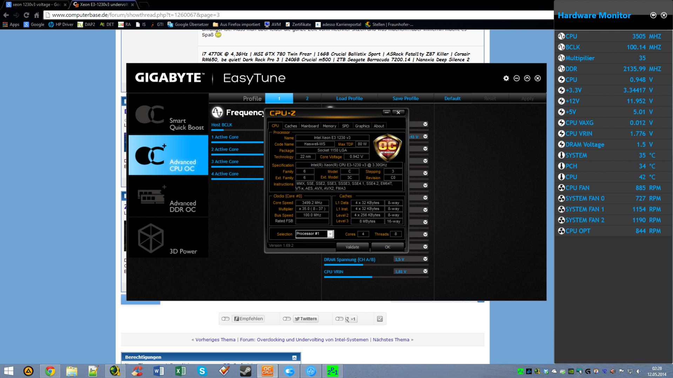
Task: Click Load Profile in EasyTune
Action: [349, 98]
